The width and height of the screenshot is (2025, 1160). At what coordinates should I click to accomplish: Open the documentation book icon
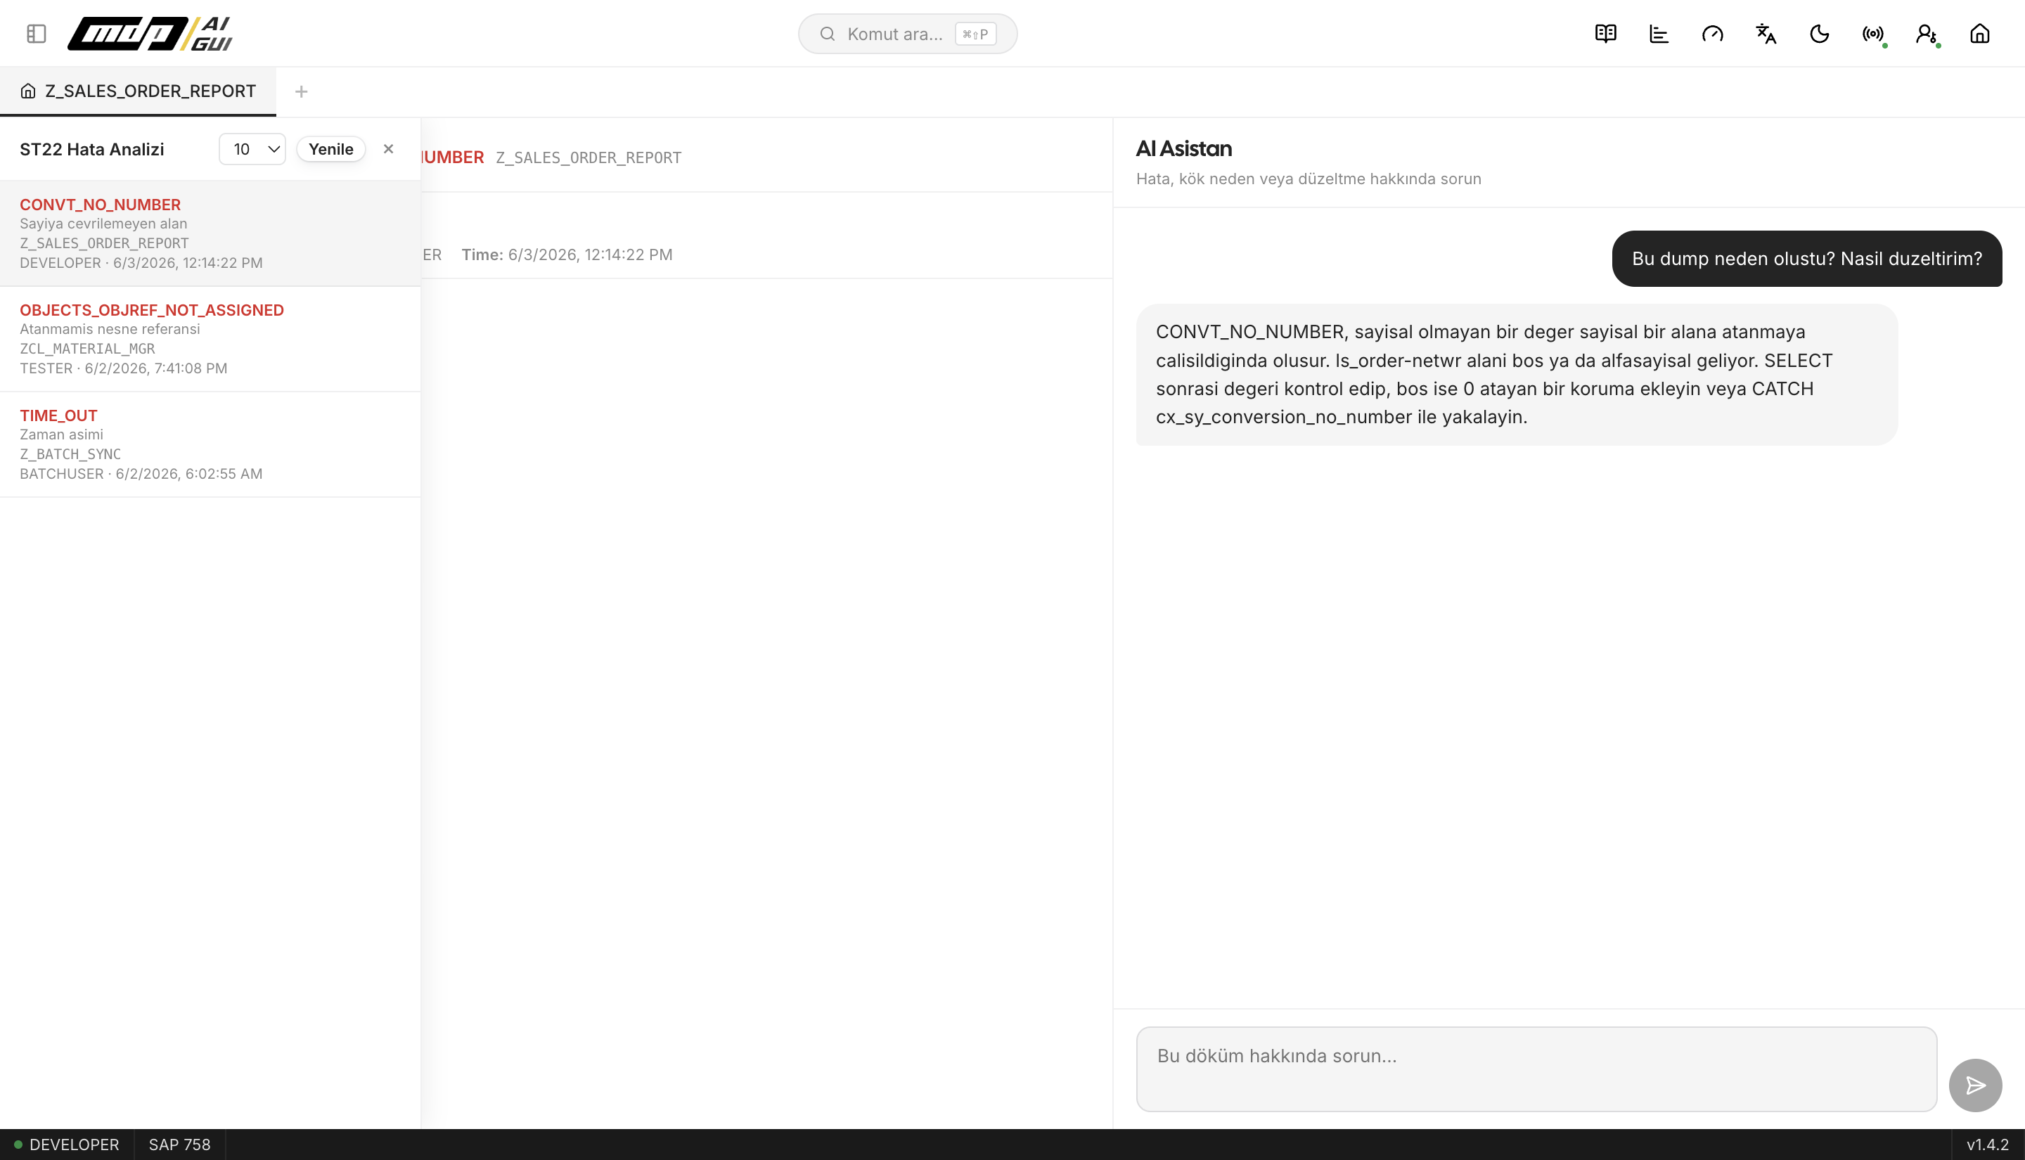(x=1605, y=34)
